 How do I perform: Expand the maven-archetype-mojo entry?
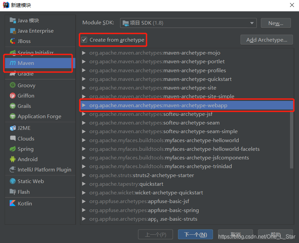click(84, 53)
